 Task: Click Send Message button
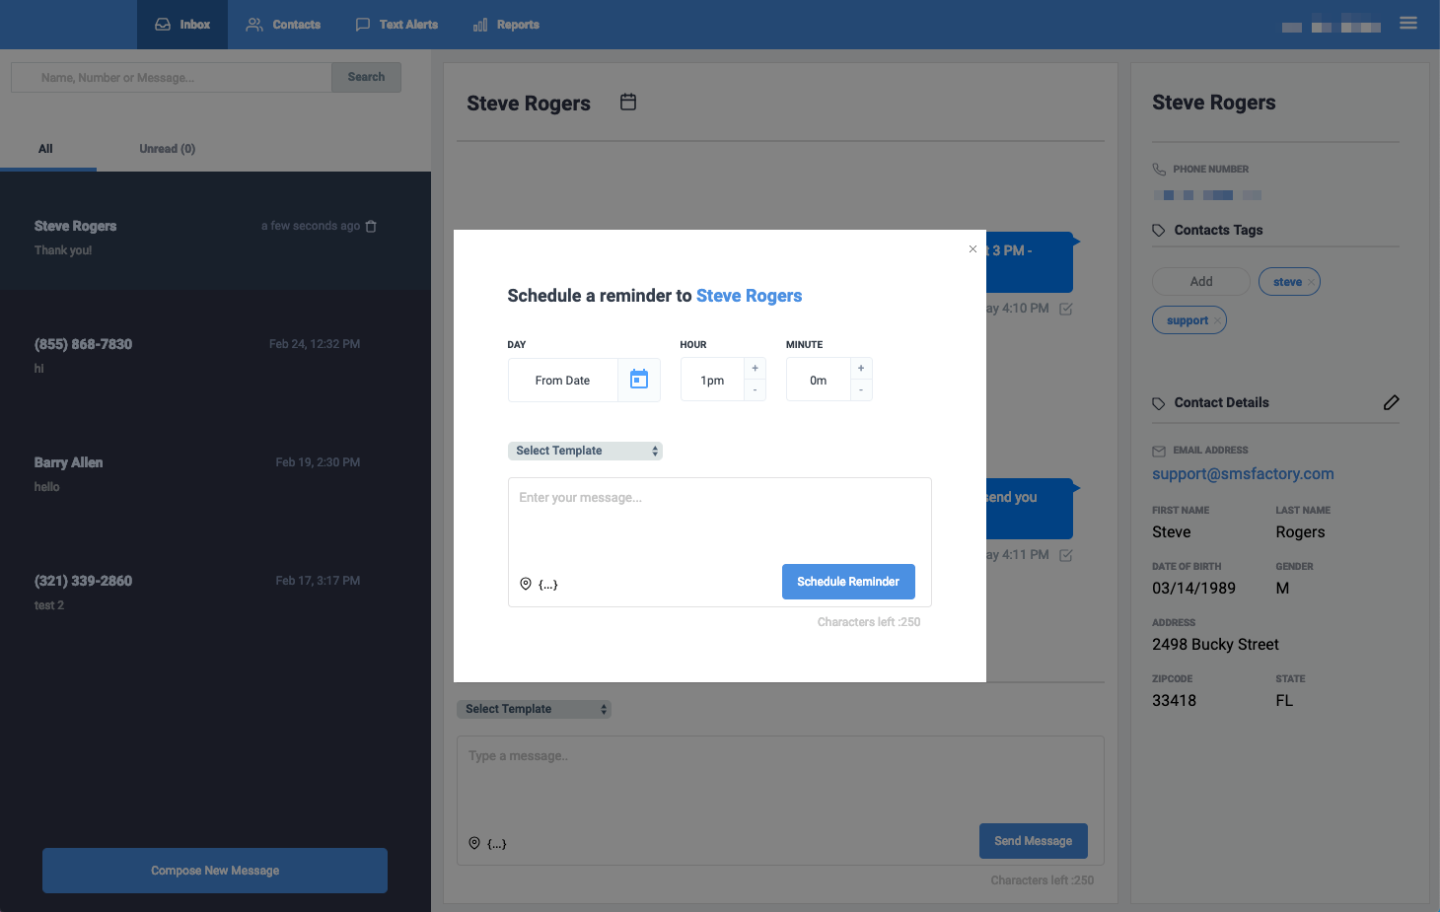click(1033, 841)
